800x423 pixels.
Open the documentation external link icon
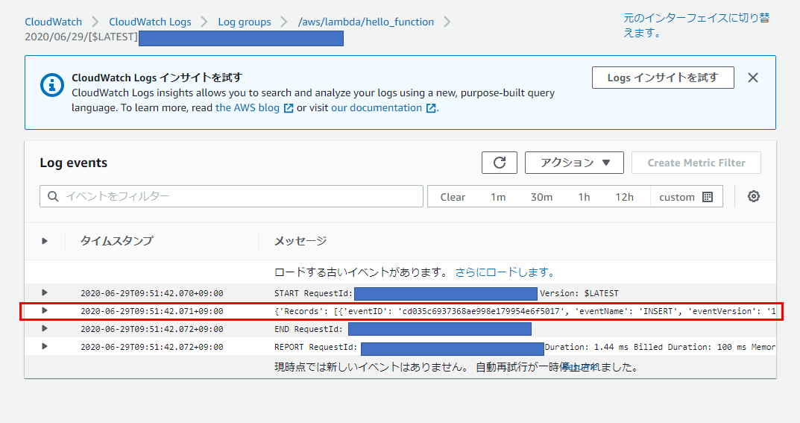(x=431, y=108)
